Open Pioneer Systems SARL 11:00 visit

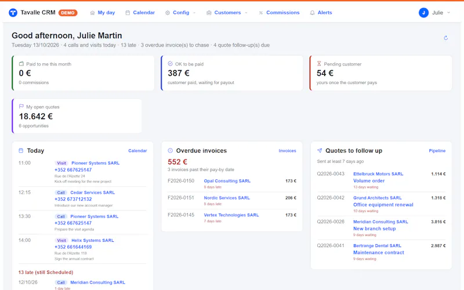95,163
